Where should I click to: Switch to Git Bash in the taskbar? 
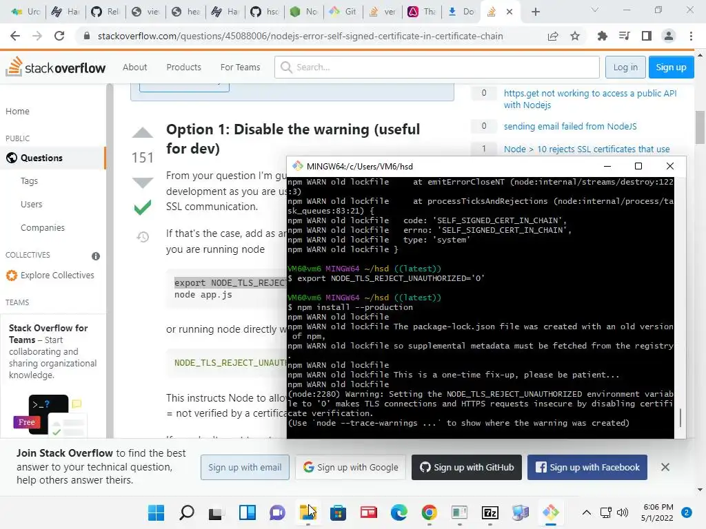click(x=551, y=512)
